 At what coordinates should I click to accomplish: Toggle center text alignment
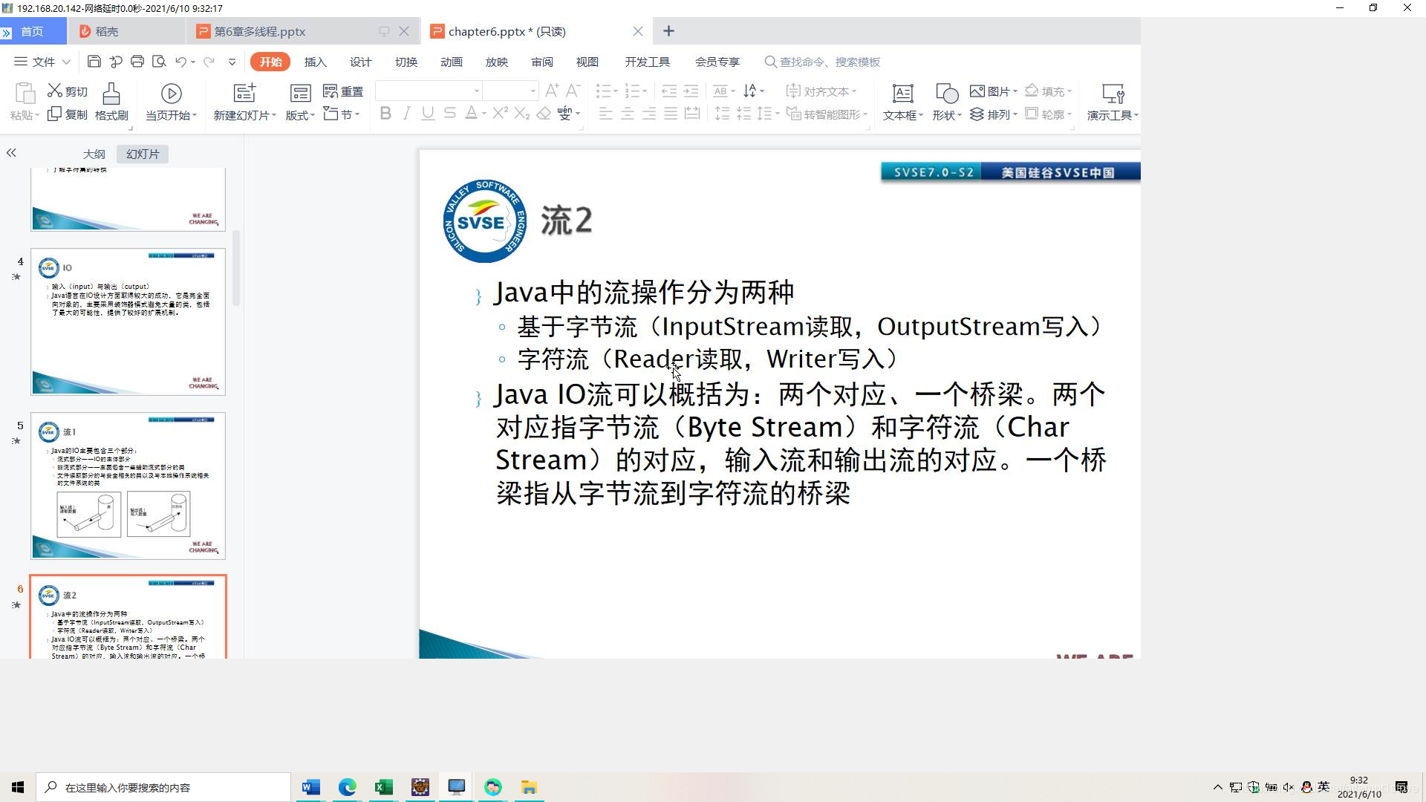pos(628,113)
